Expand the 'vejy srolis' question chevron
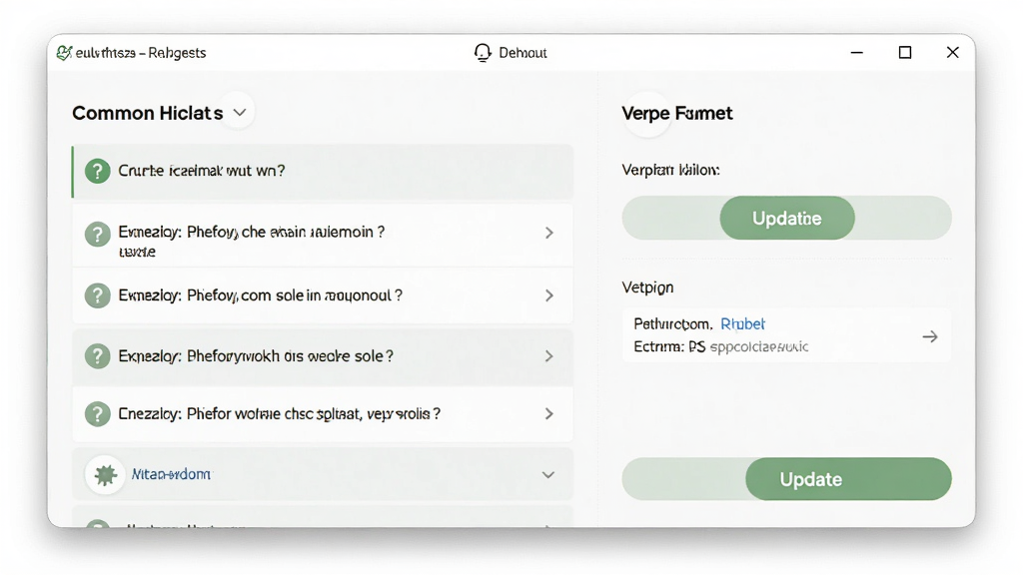 (549, 414)
